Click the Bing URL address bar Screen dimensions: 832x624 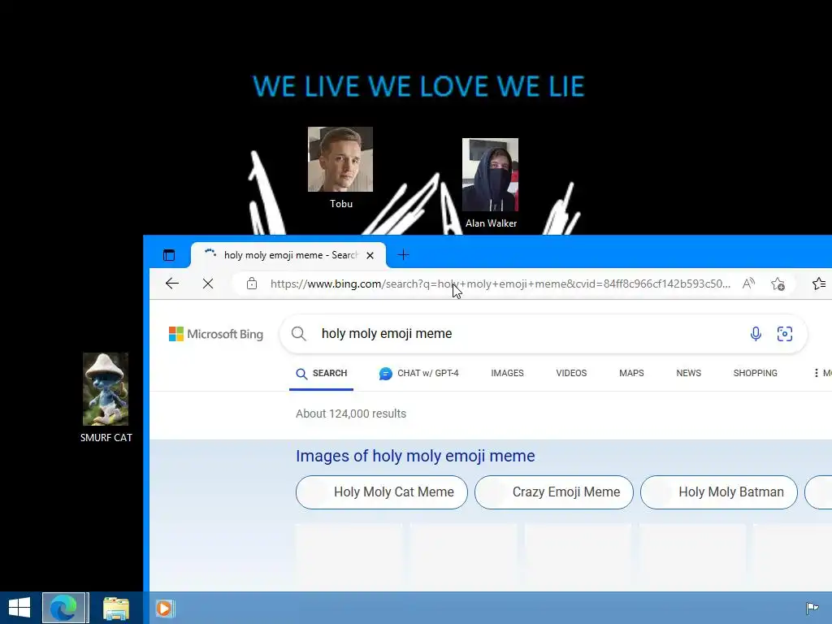pyautogui.click(x=500, y=284)
